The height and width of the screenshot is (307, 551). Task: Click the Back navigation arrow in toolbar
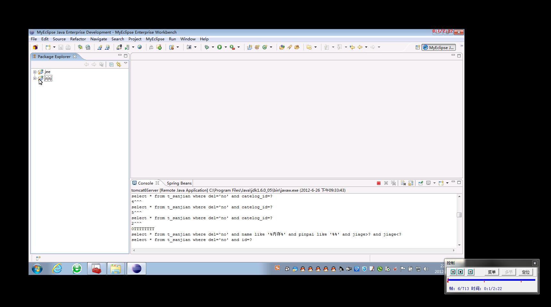pos(360,47)
